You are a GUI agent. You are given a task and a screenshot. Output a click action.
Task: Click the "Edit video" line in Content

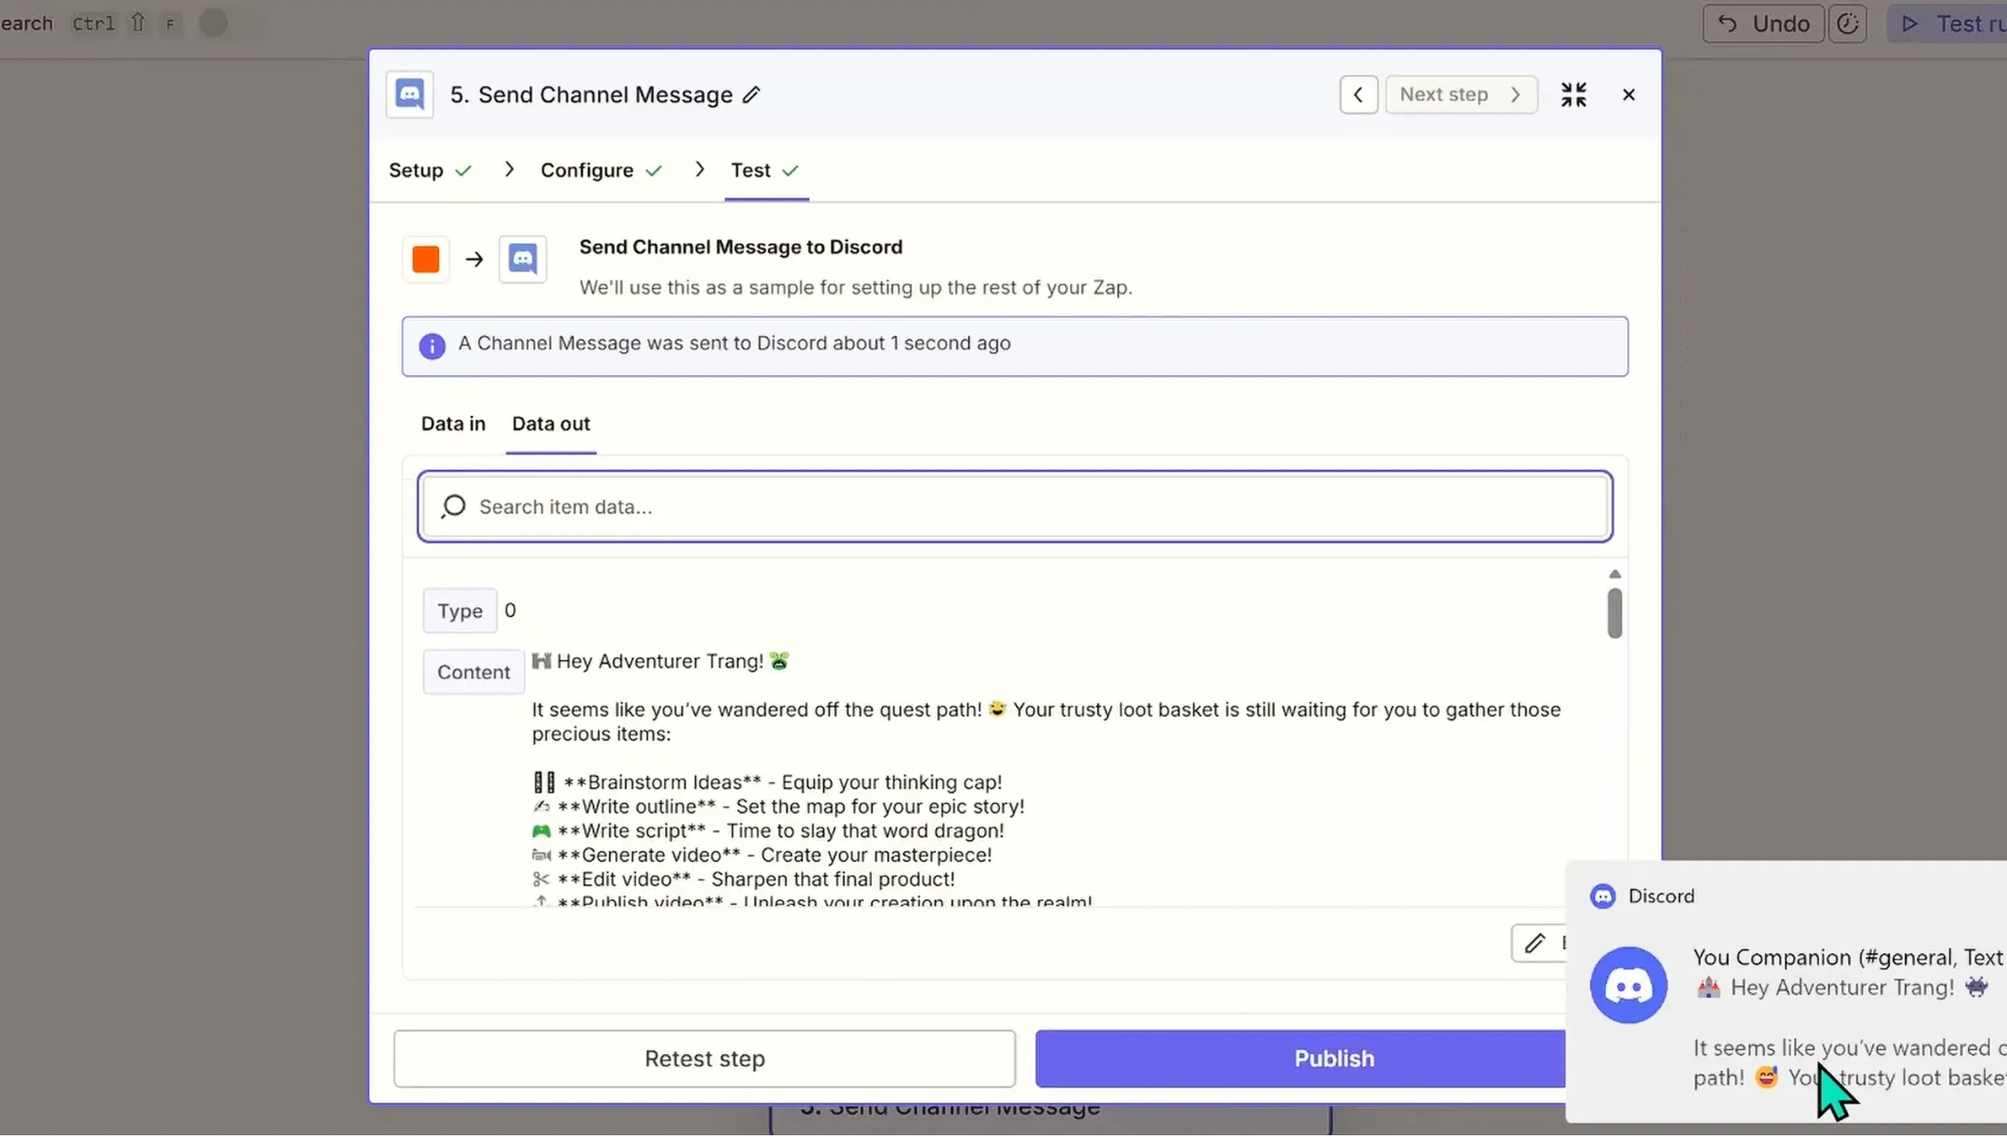(x=743, y=880)
